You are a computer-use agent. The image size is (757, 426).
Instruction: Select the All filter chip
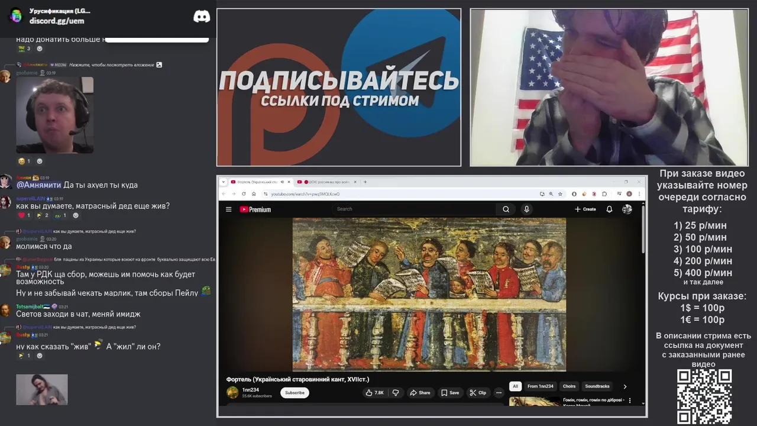point(515,386)
